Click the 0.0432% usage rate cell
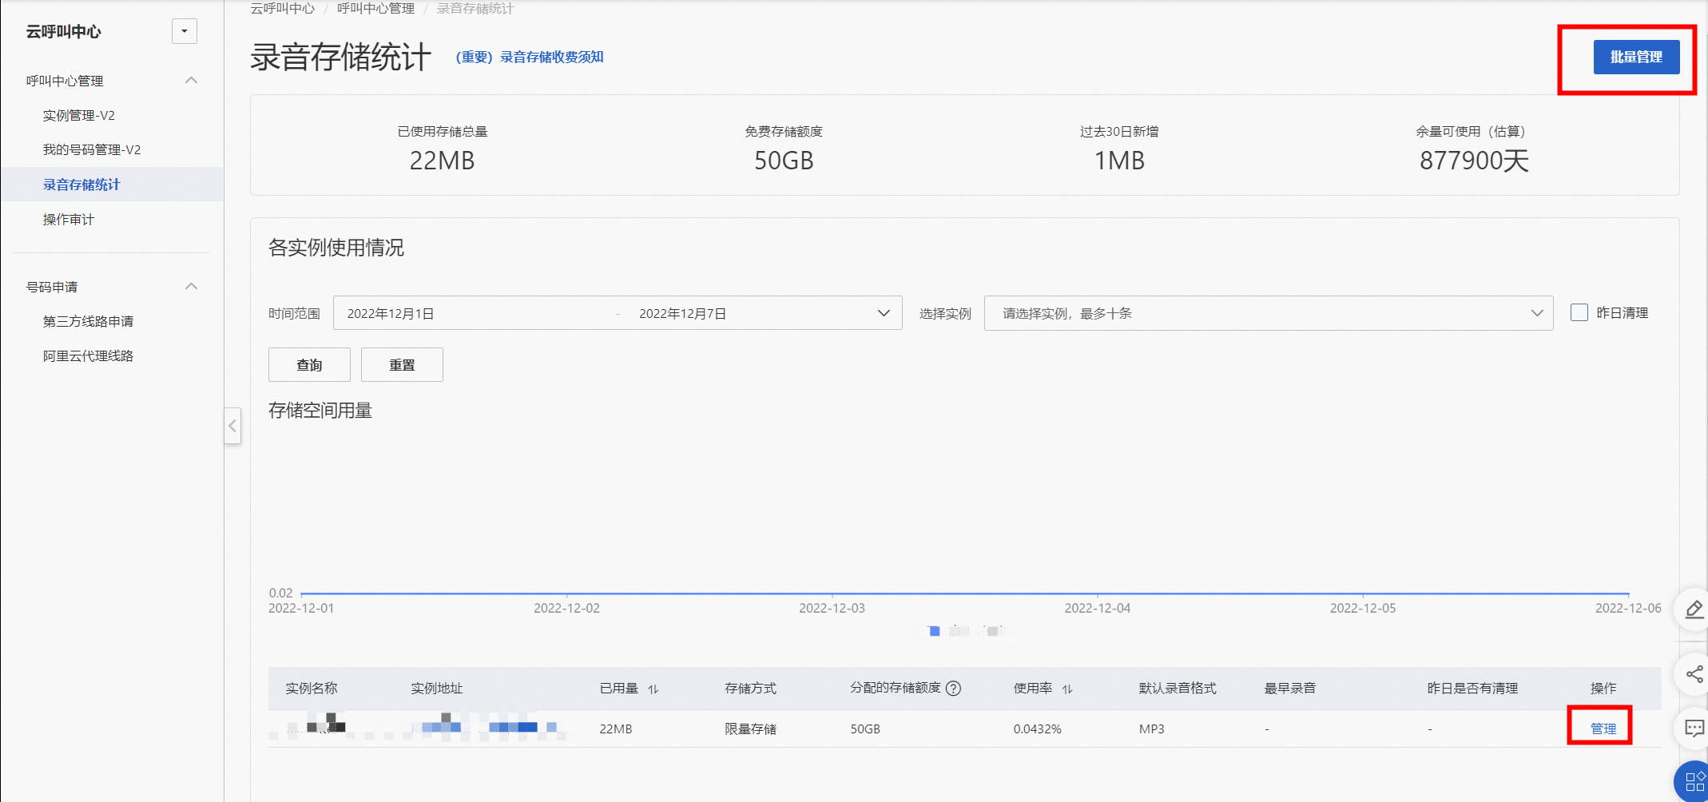Viewport: 1708px width, 802px height. click(1037, 729)
